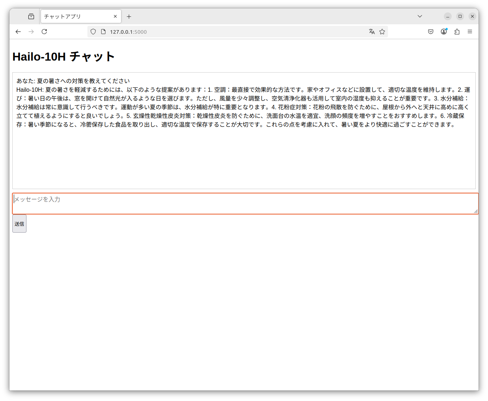
Task: Close the チャットアプリ tab
Action: (x=115, y=16)
